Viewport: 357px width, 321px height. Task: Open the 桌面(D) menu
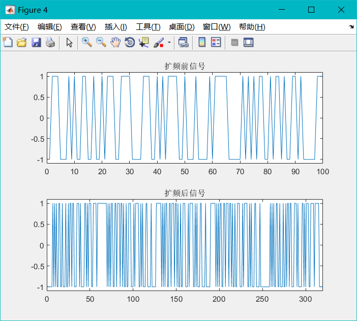(182, 27)
